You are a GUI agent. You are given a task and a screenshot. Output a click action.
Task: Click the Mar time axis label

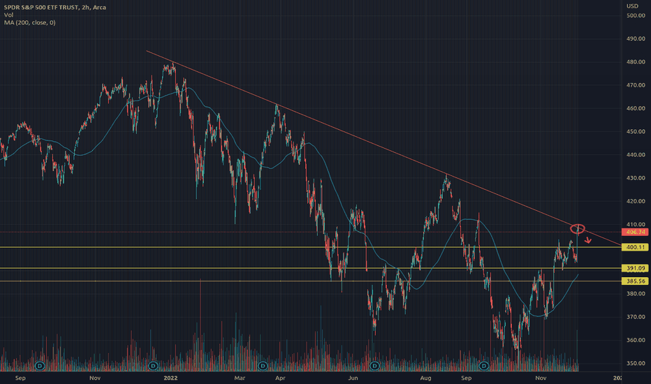tap(240, 378)
